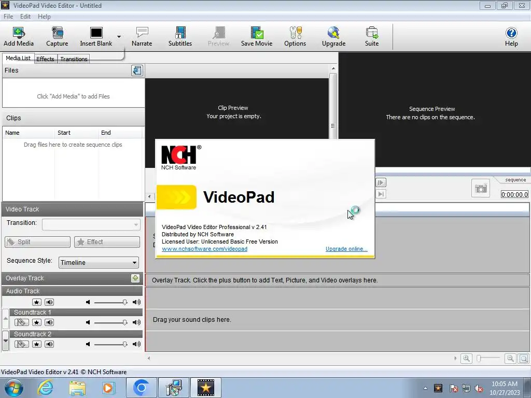The width and height of the screenshot is (531, 398).
Task: Click the Audio Track star effects button
Action: click(x=37, y=302)
